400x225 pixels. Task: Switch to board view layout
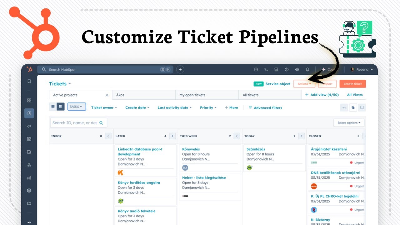click(x=61, y=107)
